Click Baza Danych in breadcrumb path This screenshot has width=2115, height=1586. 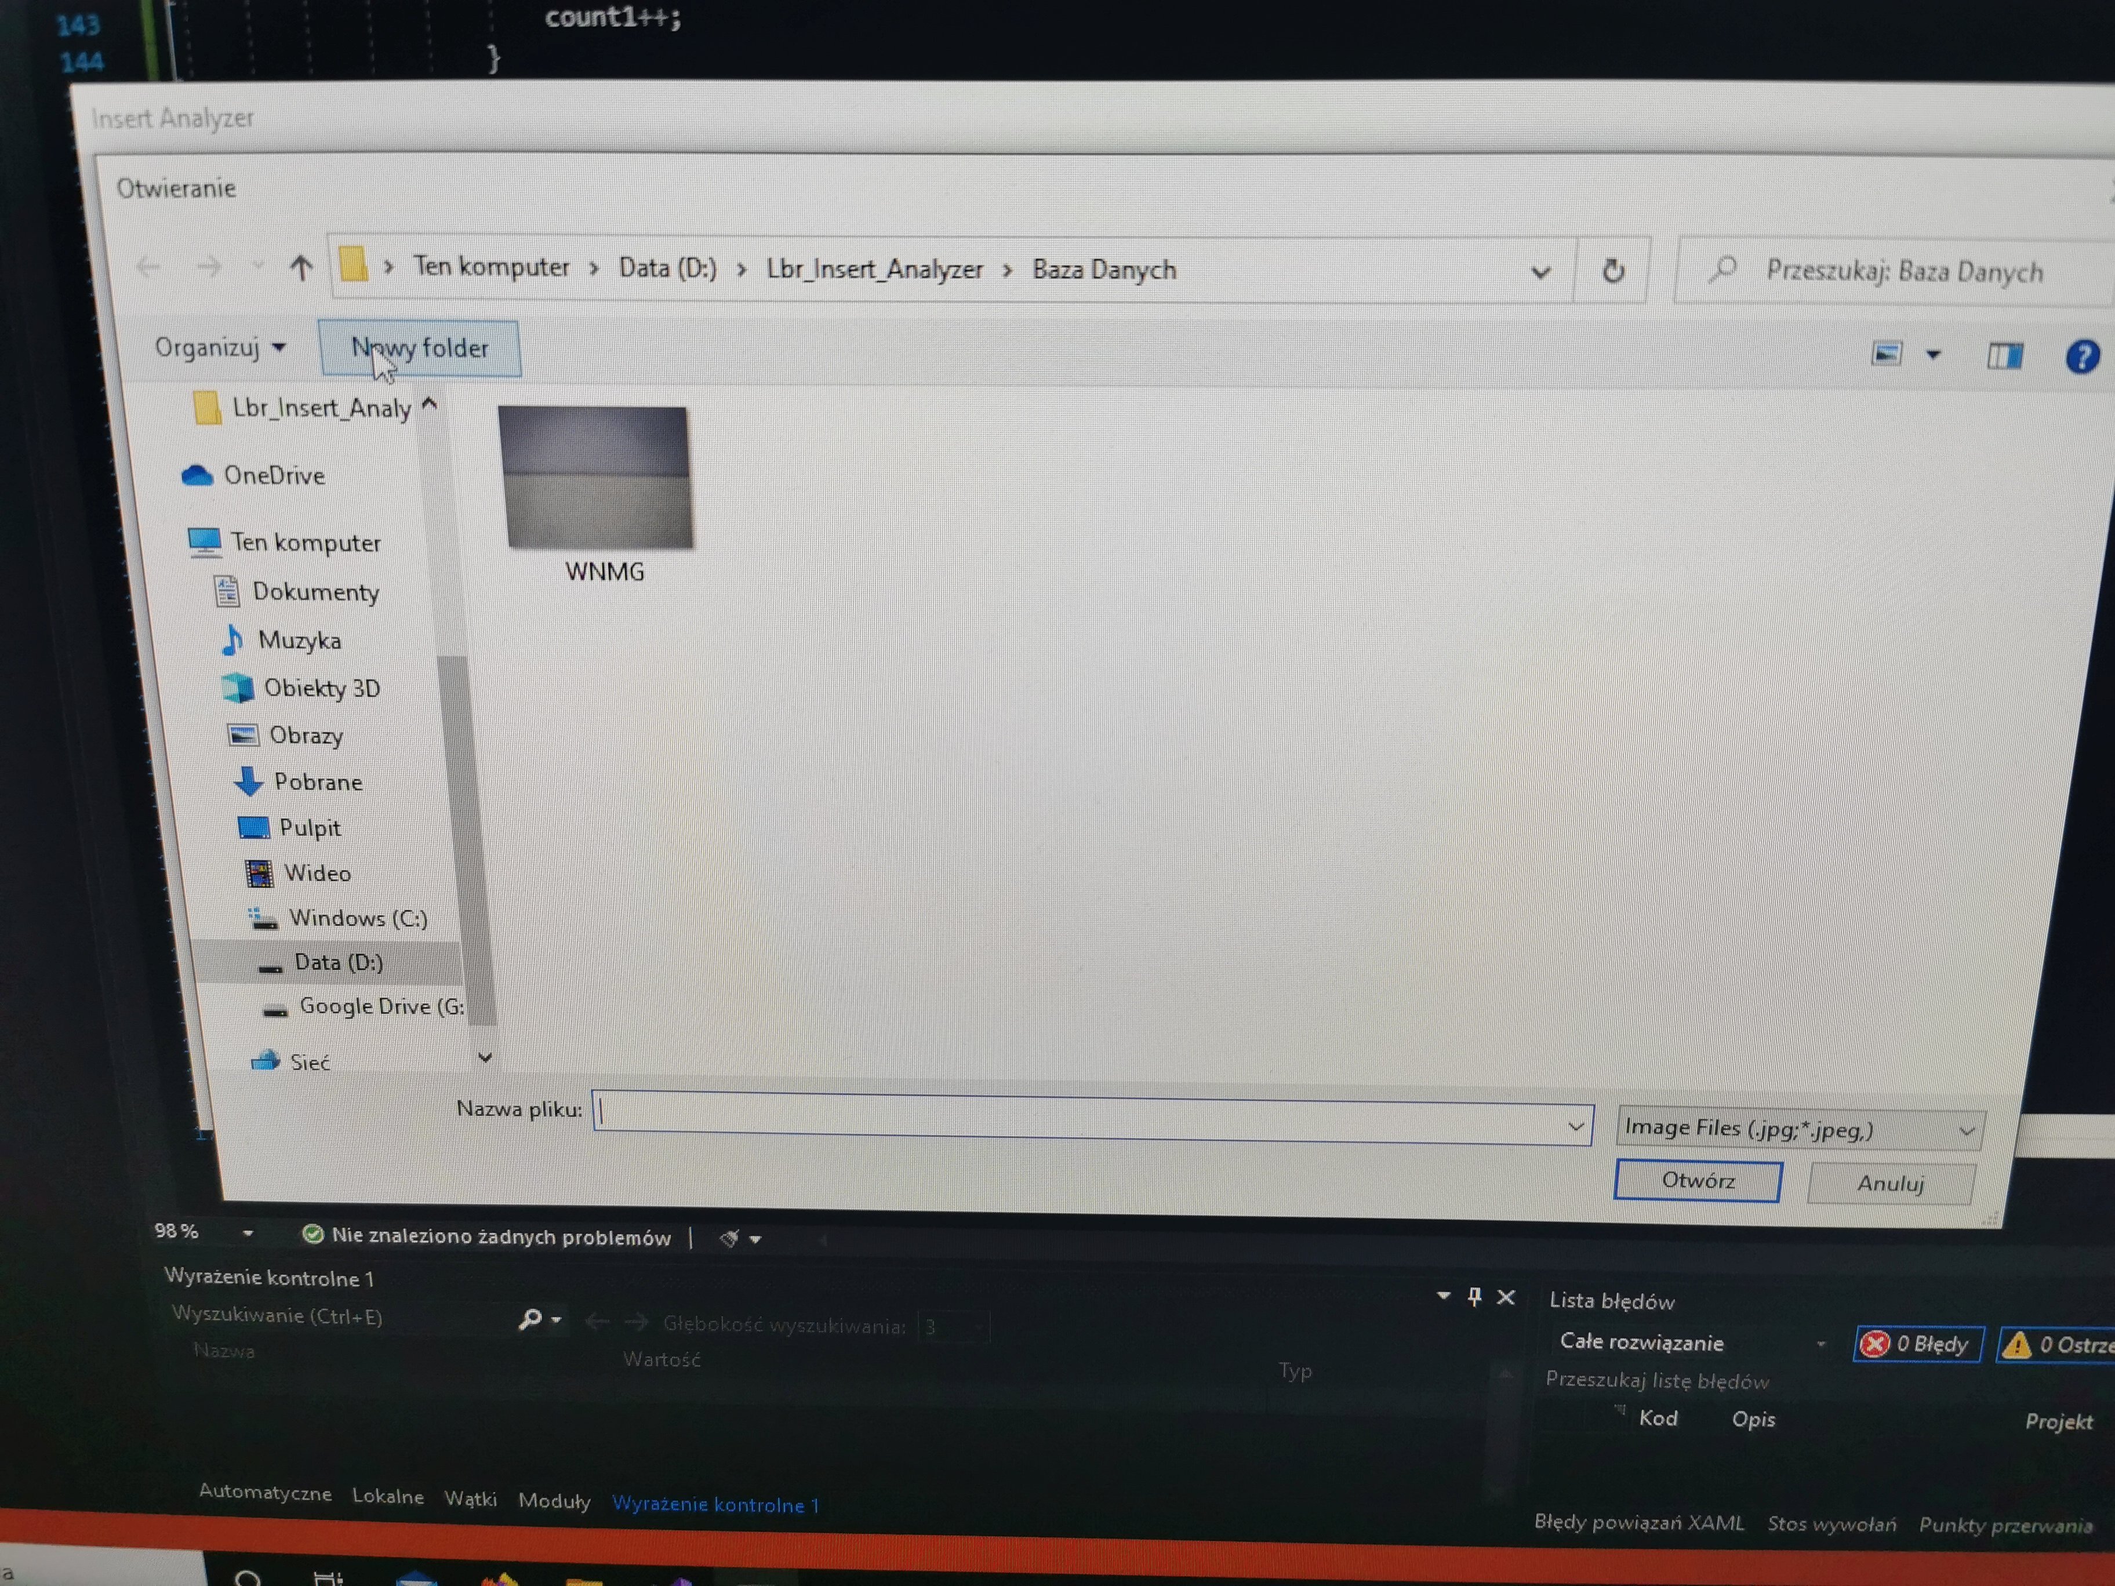[1104, 271]
